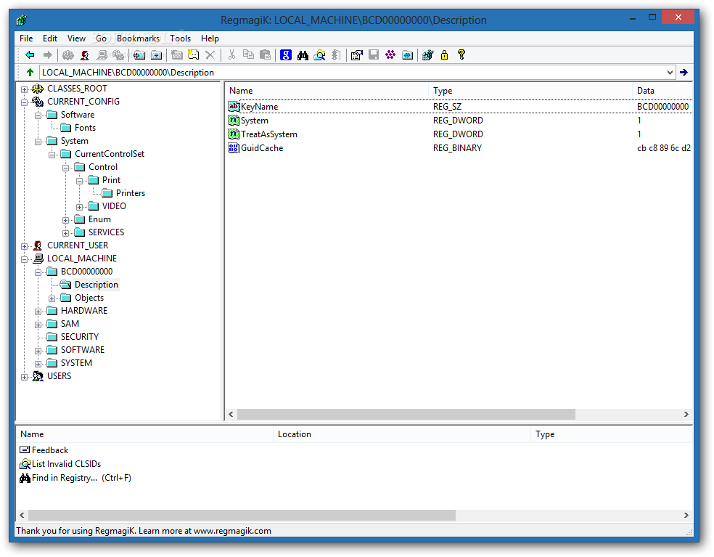This screenshot has height=557, width=714.
Task: Click the folder with green arrow toolbar icon
Action: [x=139, y=55]
